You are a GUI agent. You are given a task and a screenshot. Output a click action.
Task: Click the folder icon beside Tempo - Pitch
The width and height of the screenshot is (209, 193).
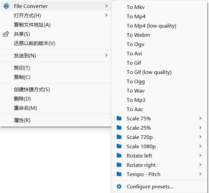pos(119,174)
